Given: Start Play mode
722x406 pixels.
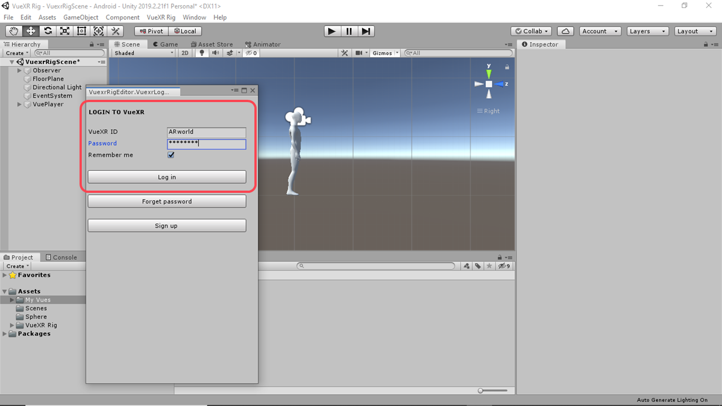Looking at the screenshot, I should (x=332, y=31).
